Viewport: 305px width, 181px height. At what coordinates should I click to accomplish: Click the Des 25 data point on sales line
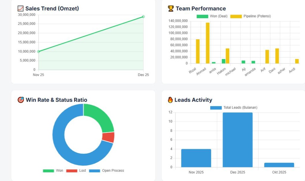coord(143,17)
